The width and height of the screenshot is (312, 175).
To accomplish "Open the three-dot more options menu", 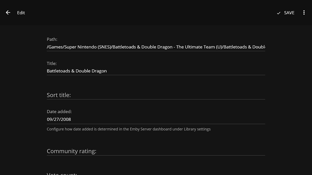I will pos(304,13).
